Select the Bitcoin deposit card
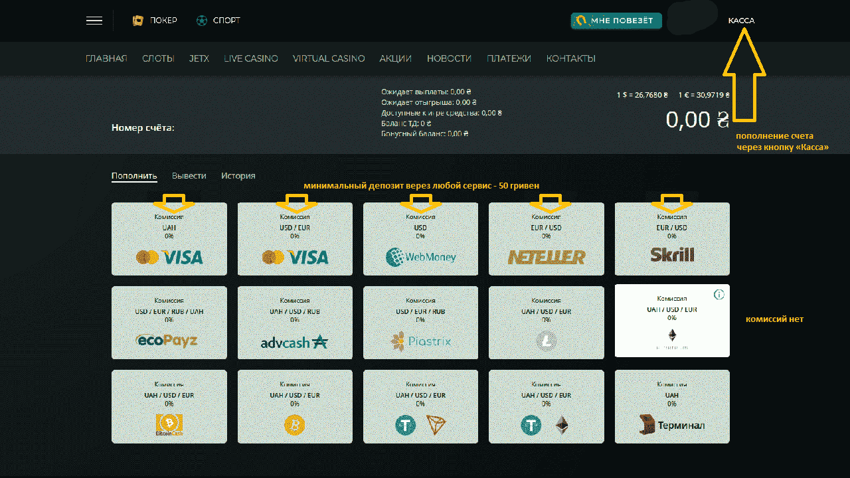 295,406
